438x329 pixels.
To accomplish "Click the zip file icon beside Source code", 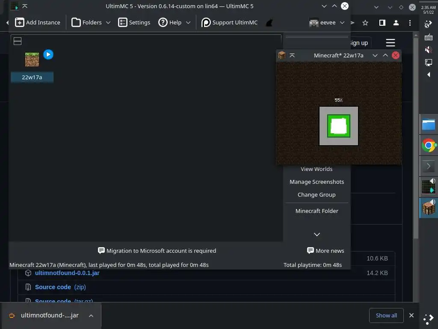I will pos(28,287).
